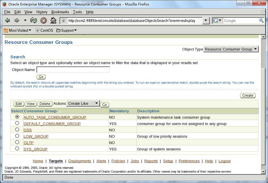Click the Delete button

(45, 104)
